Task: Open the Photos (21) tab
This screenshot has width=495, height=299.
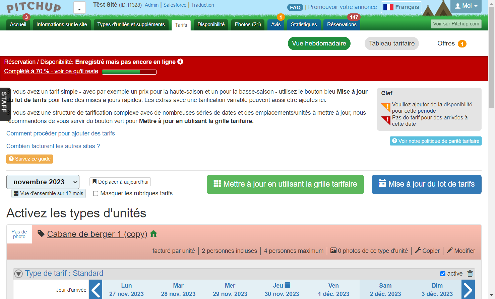Action: tap(248, 24)
